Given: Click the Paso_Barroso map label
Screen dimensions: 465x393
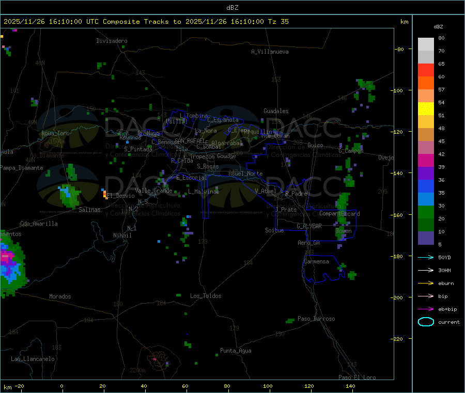Looking at the screenshot, I should pyautogui.click(x=316, y=319).
